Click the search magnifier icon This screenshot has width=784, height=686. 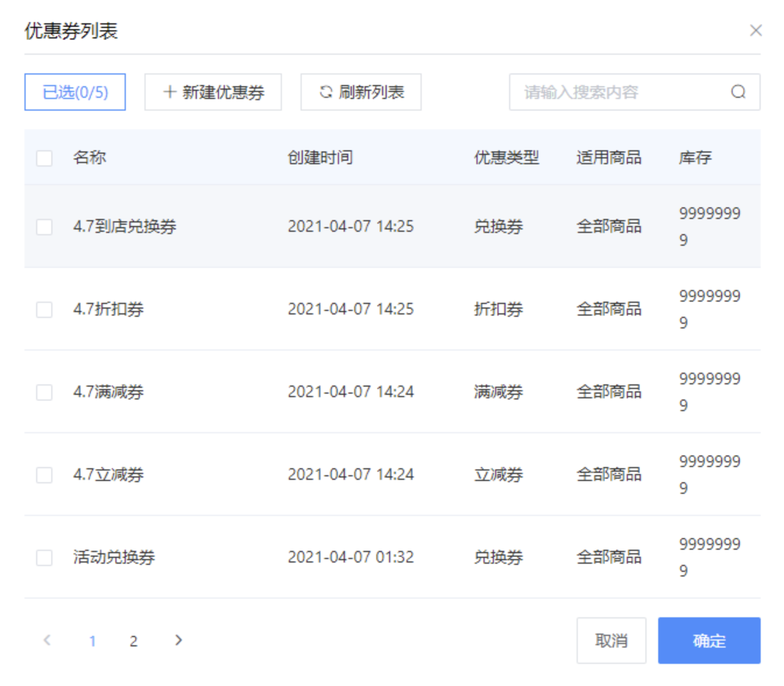738,92
